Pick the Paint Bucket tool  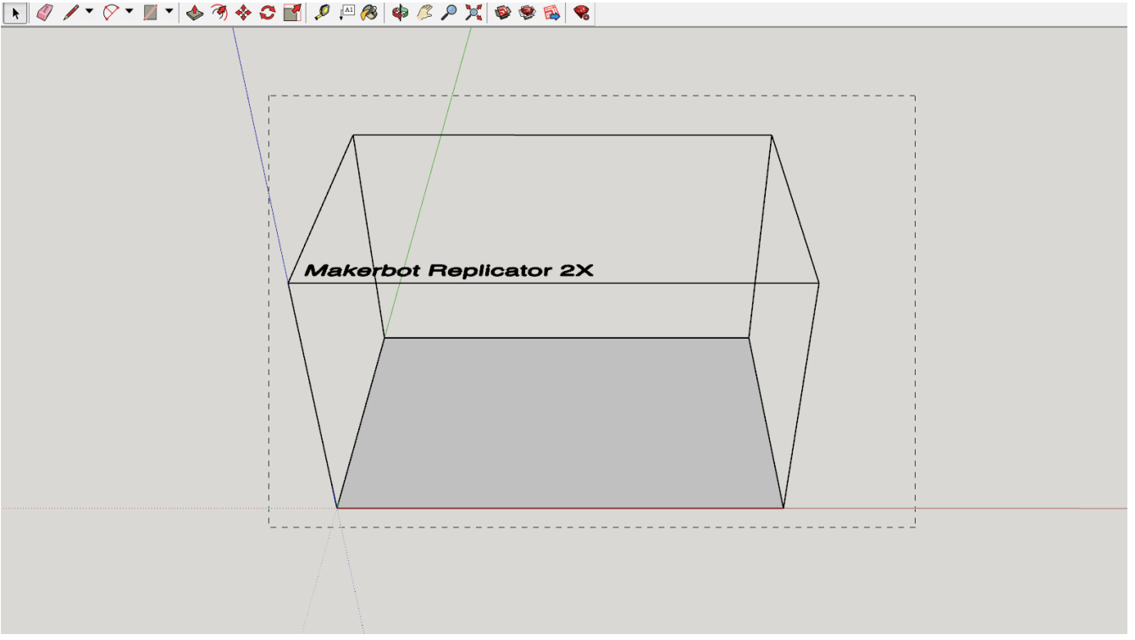pyautogui.click(x=369, y=13)
